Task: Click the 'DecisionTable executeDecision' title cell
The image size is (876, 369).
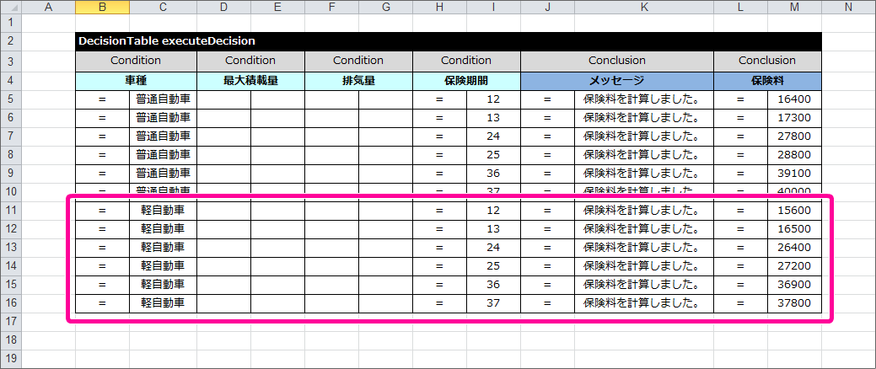Action: (449, 41)
